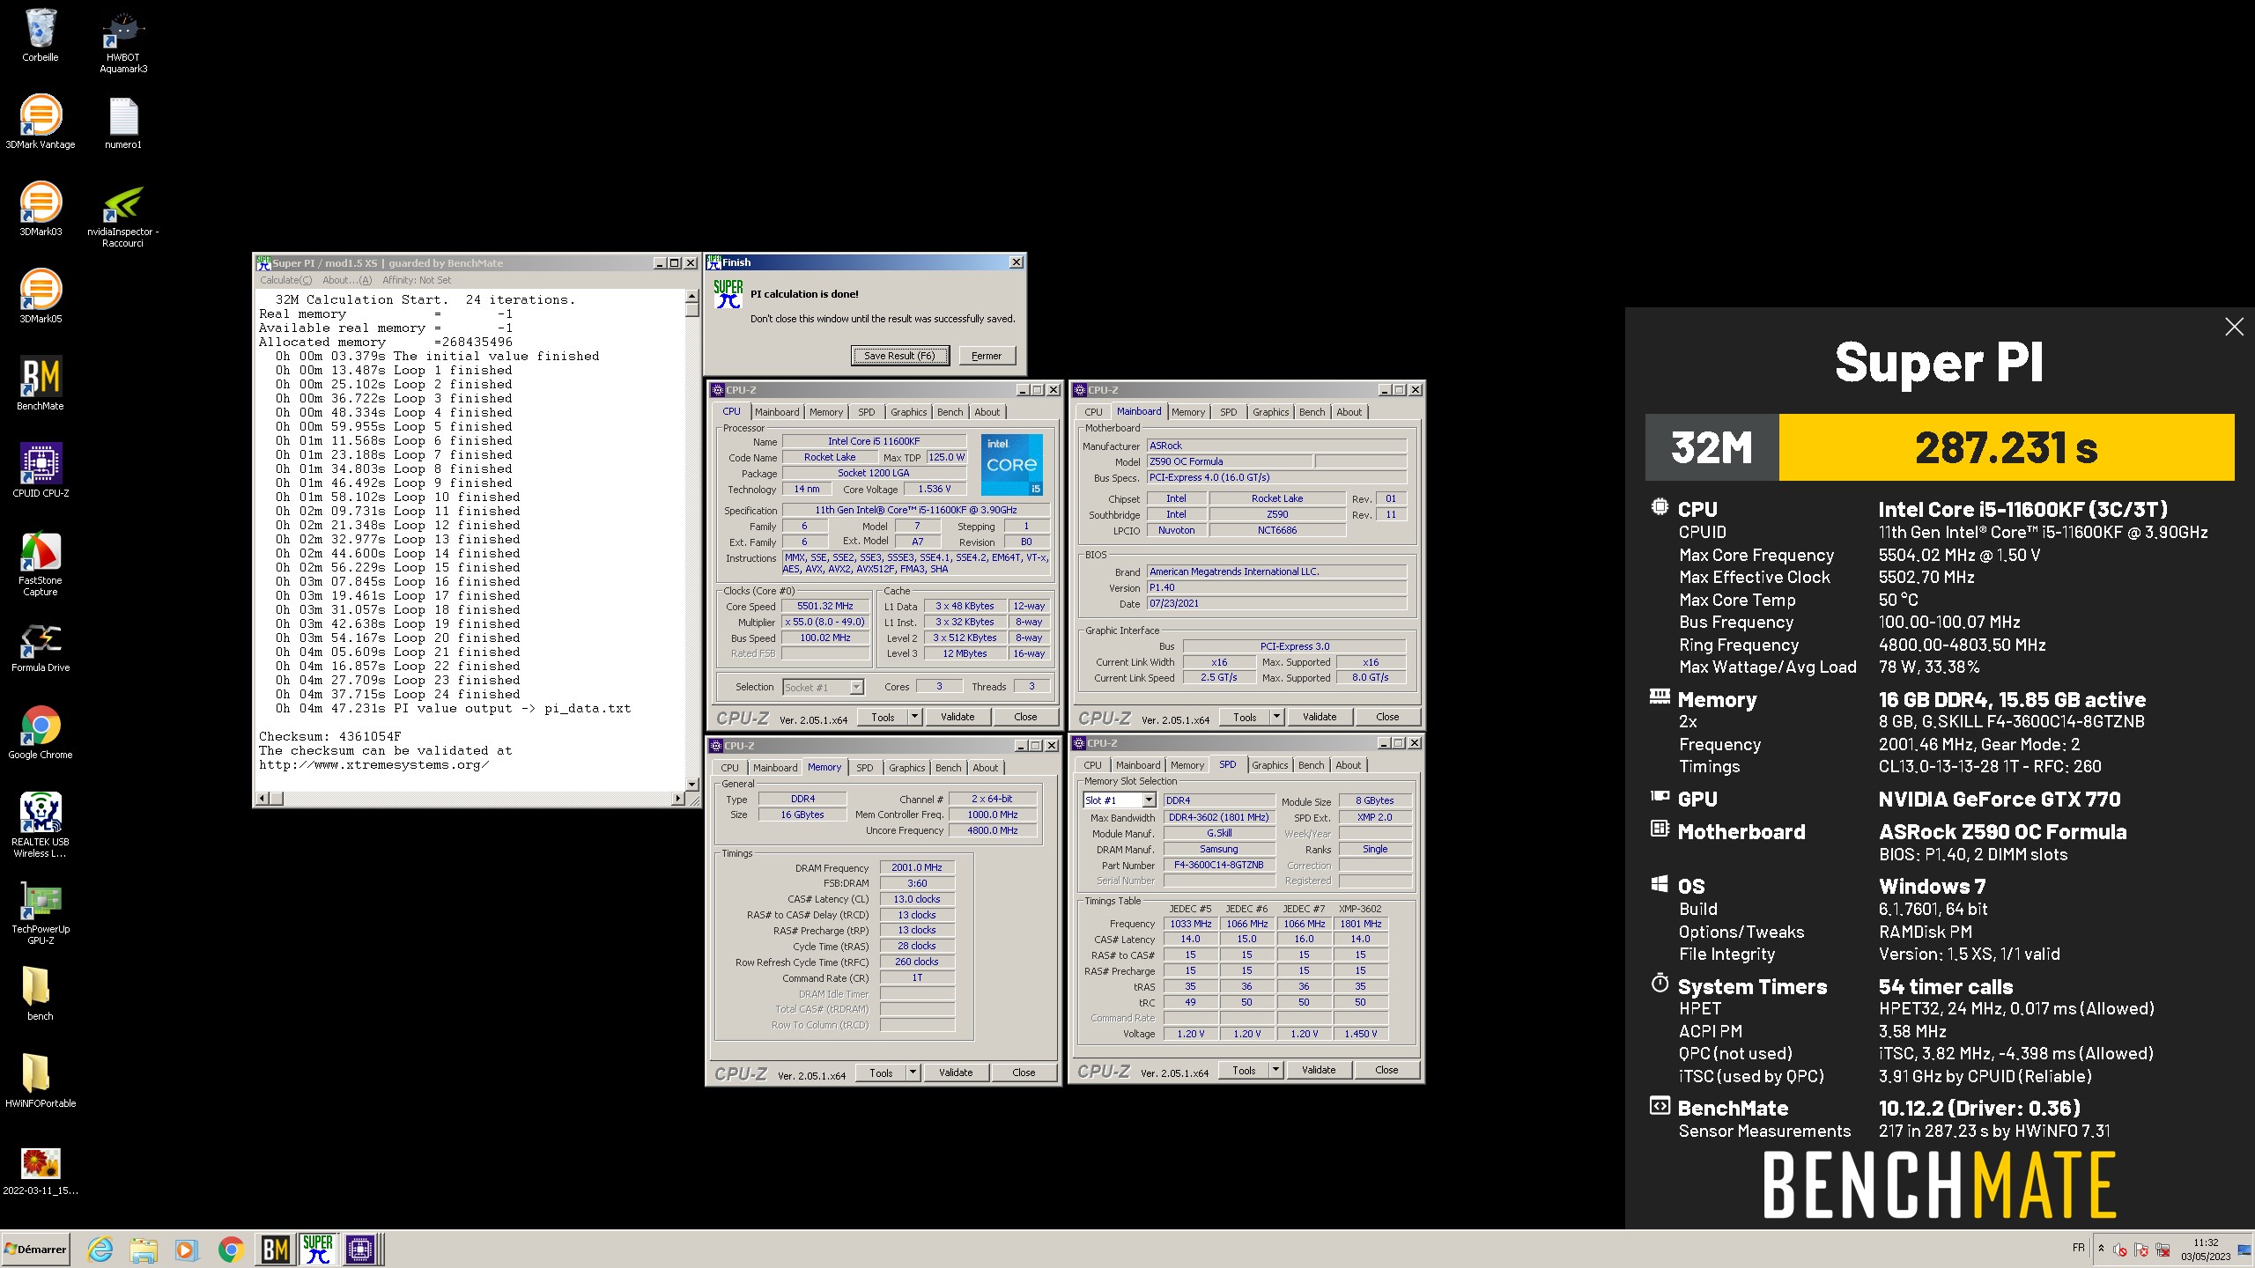Click Save Result (F6) button
2255x1268 pixels.
[x=899, y=356]
